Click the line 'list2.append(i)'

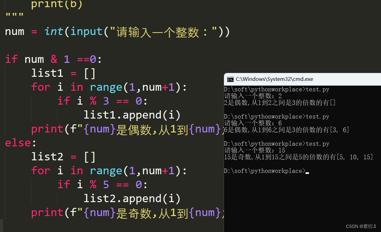[x=132, y=198]
